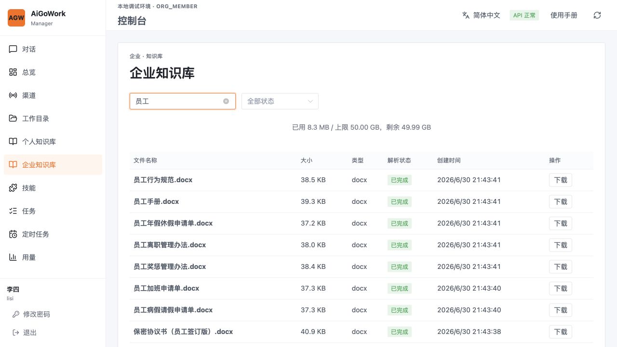
Task: Open the 使用手册 link
Action: click(x=564, y=15)
